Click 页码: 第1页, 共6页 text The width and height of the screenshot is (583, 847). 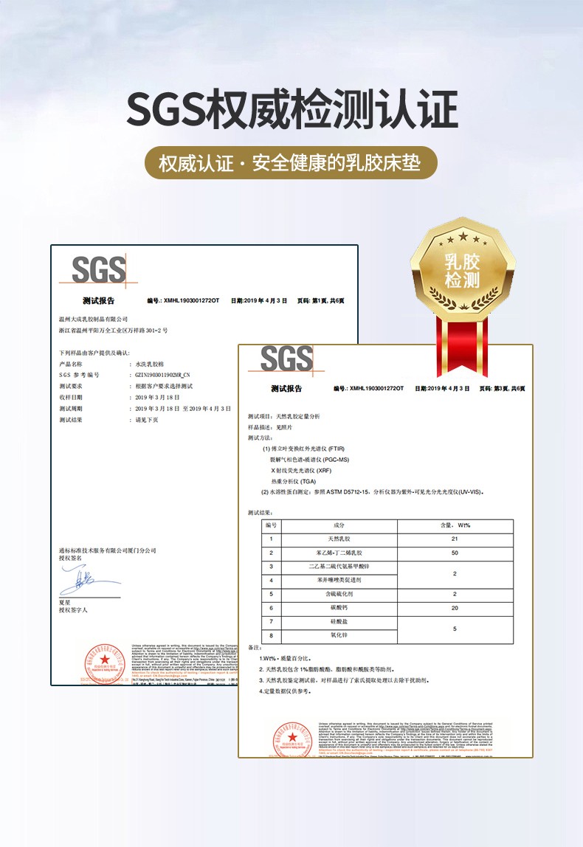click(x=320, y=301)
